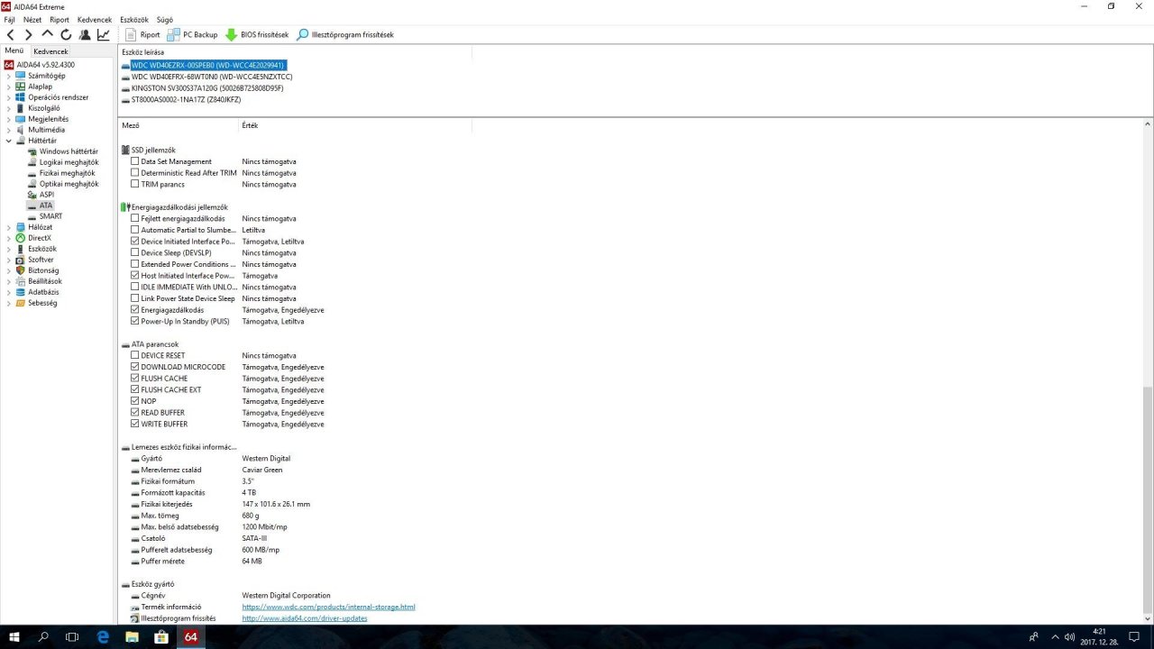Toggle WRITE BUFFER checkbox
Viewport: 1154px width, 649px height.
135,424
